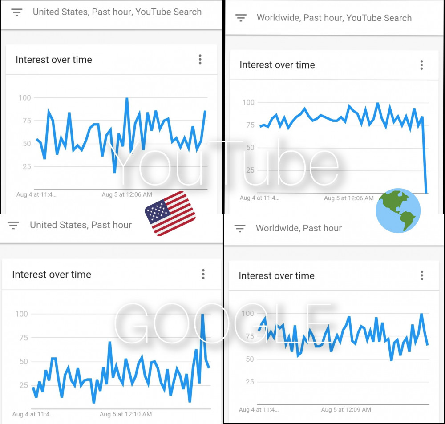Expand the United States, Past hour filter text
Image resolution: width=445 pixels, height=424 pixels.
(x=81, y=225)
